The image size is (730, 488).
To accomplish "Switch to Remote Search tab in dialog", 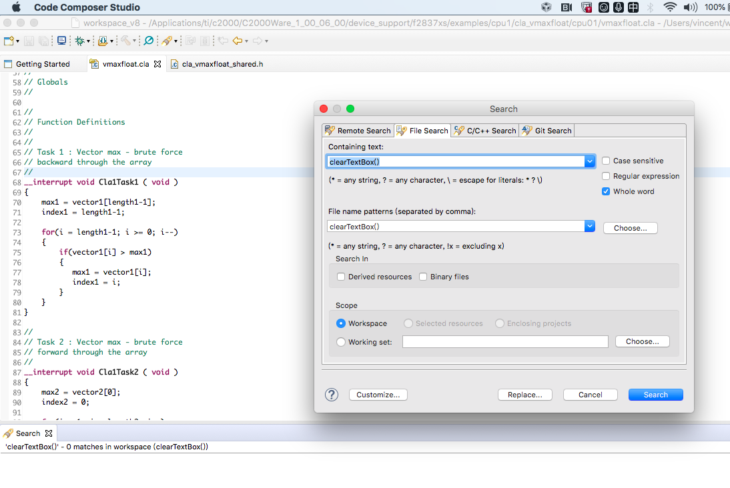I will (358, 131).
